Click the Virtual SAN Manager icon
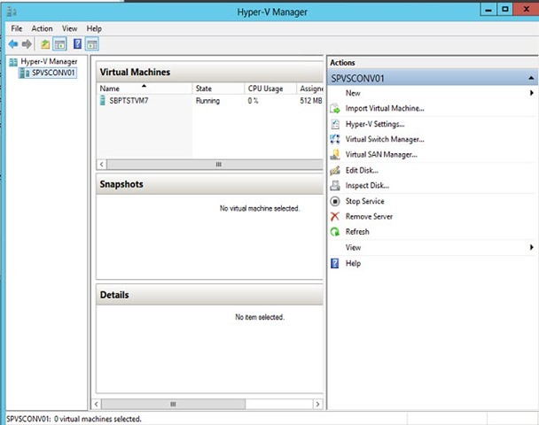This screenshot has width=539, height=425. (335, 154)
